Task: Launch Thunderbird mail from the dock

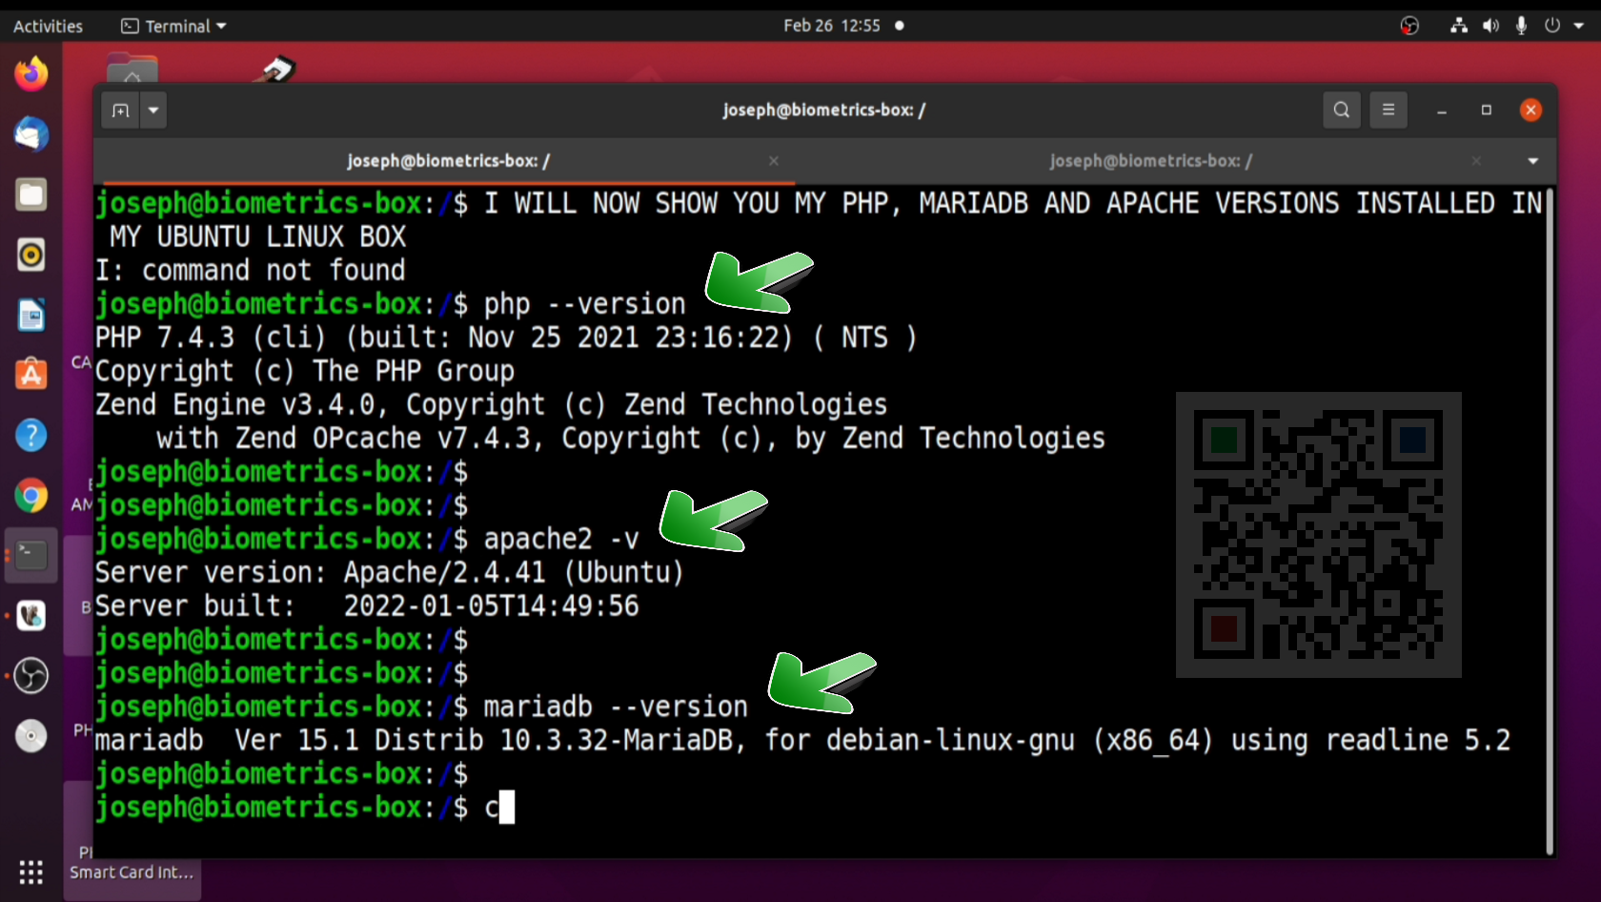Action: coord(30,134)
